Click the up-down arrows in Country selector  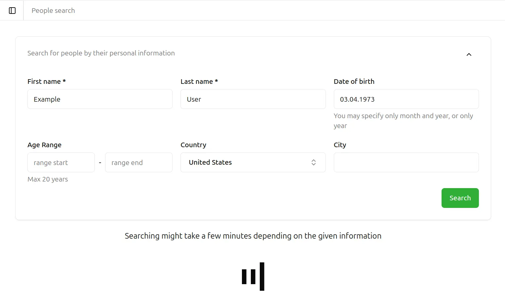[314, 162]
